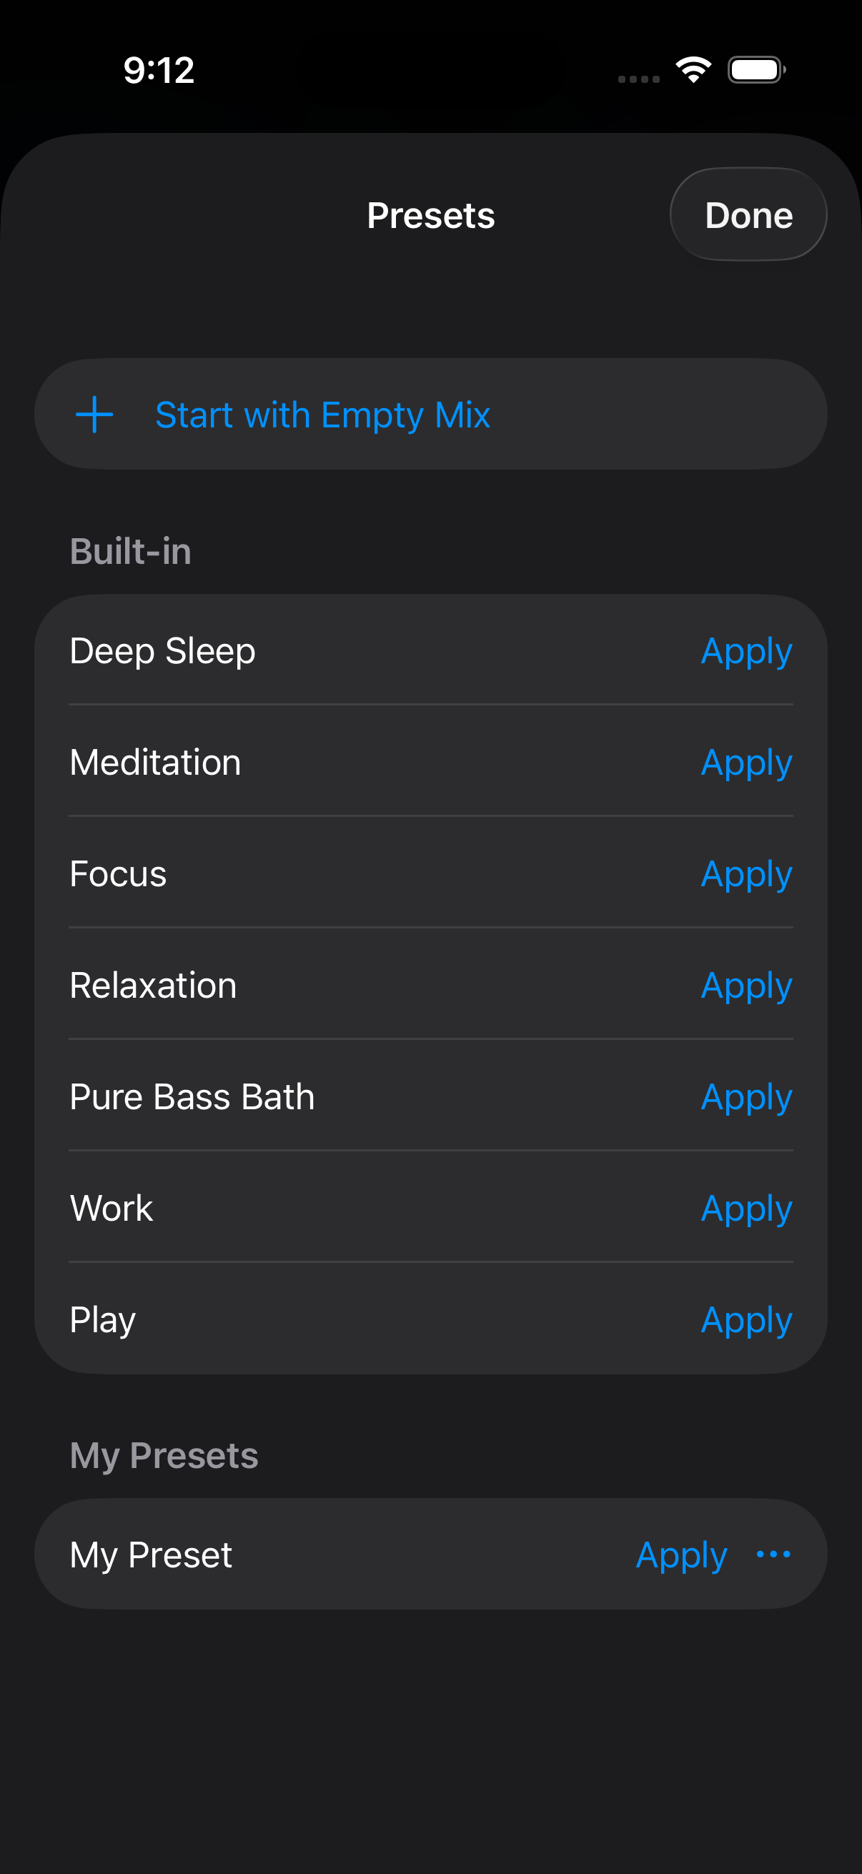
Task: Tap the Meditation row label
Action: 155,763
